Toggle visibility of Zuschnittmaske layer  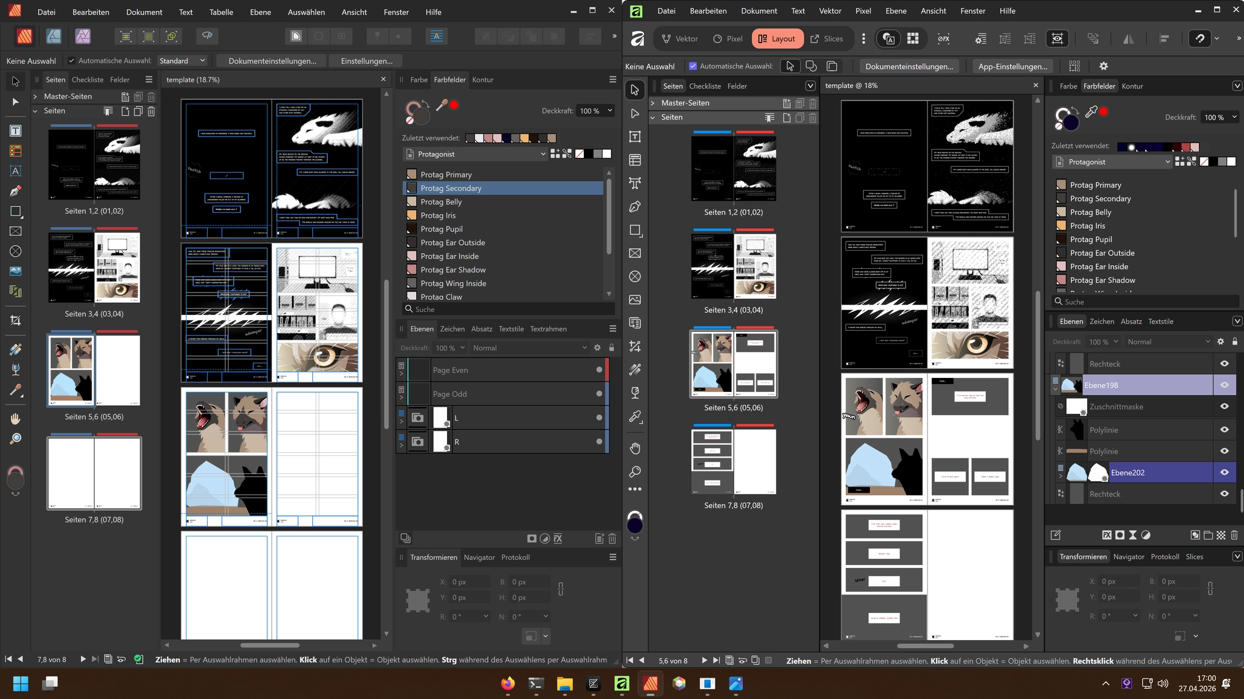point(1224,407)
